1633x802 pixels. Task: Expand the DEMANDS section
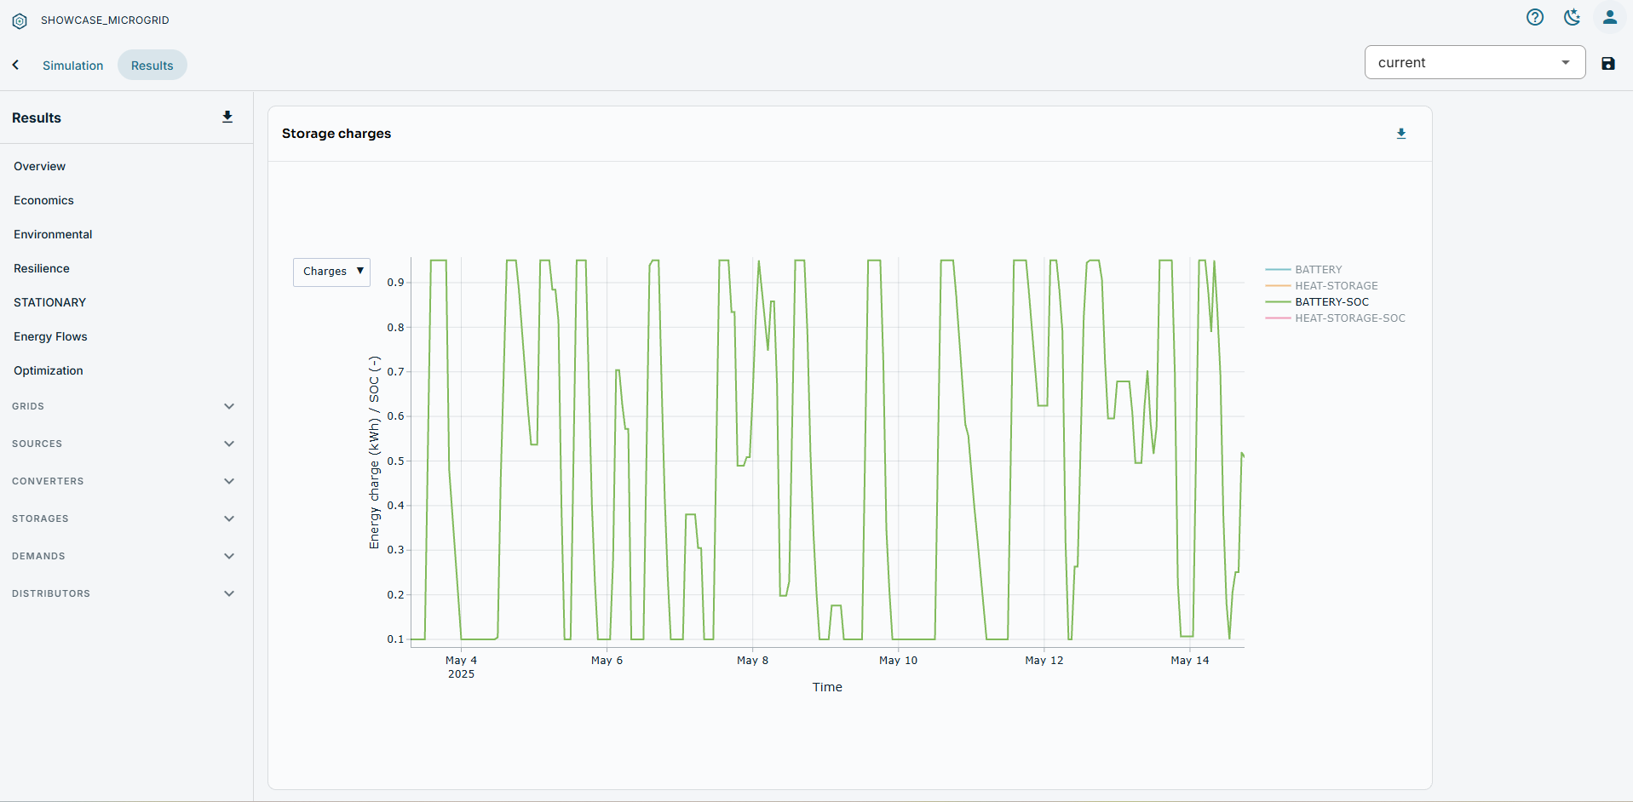tap(124, 556)
